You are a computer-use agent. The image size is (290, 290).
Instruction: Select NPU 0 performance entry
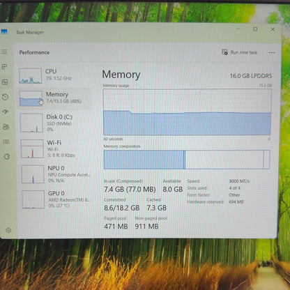[56, 174]
